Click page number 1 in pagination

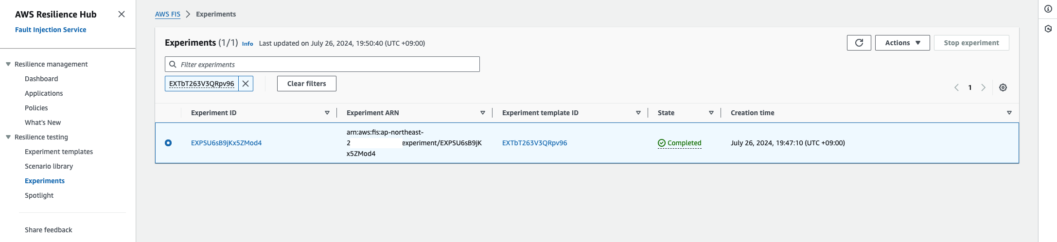coord(970,87)
